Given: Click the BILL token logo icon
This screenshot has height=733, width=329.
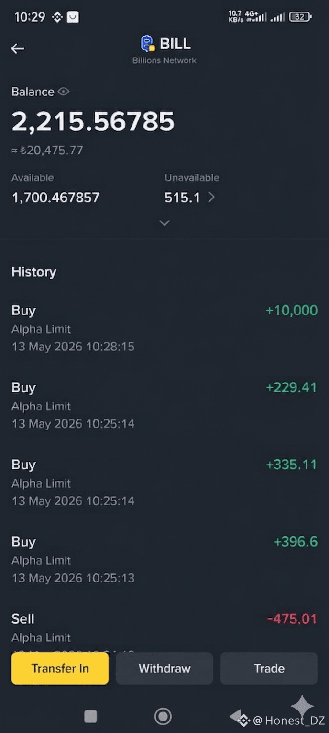Looking at the screenshot, I should pos(148,44).
